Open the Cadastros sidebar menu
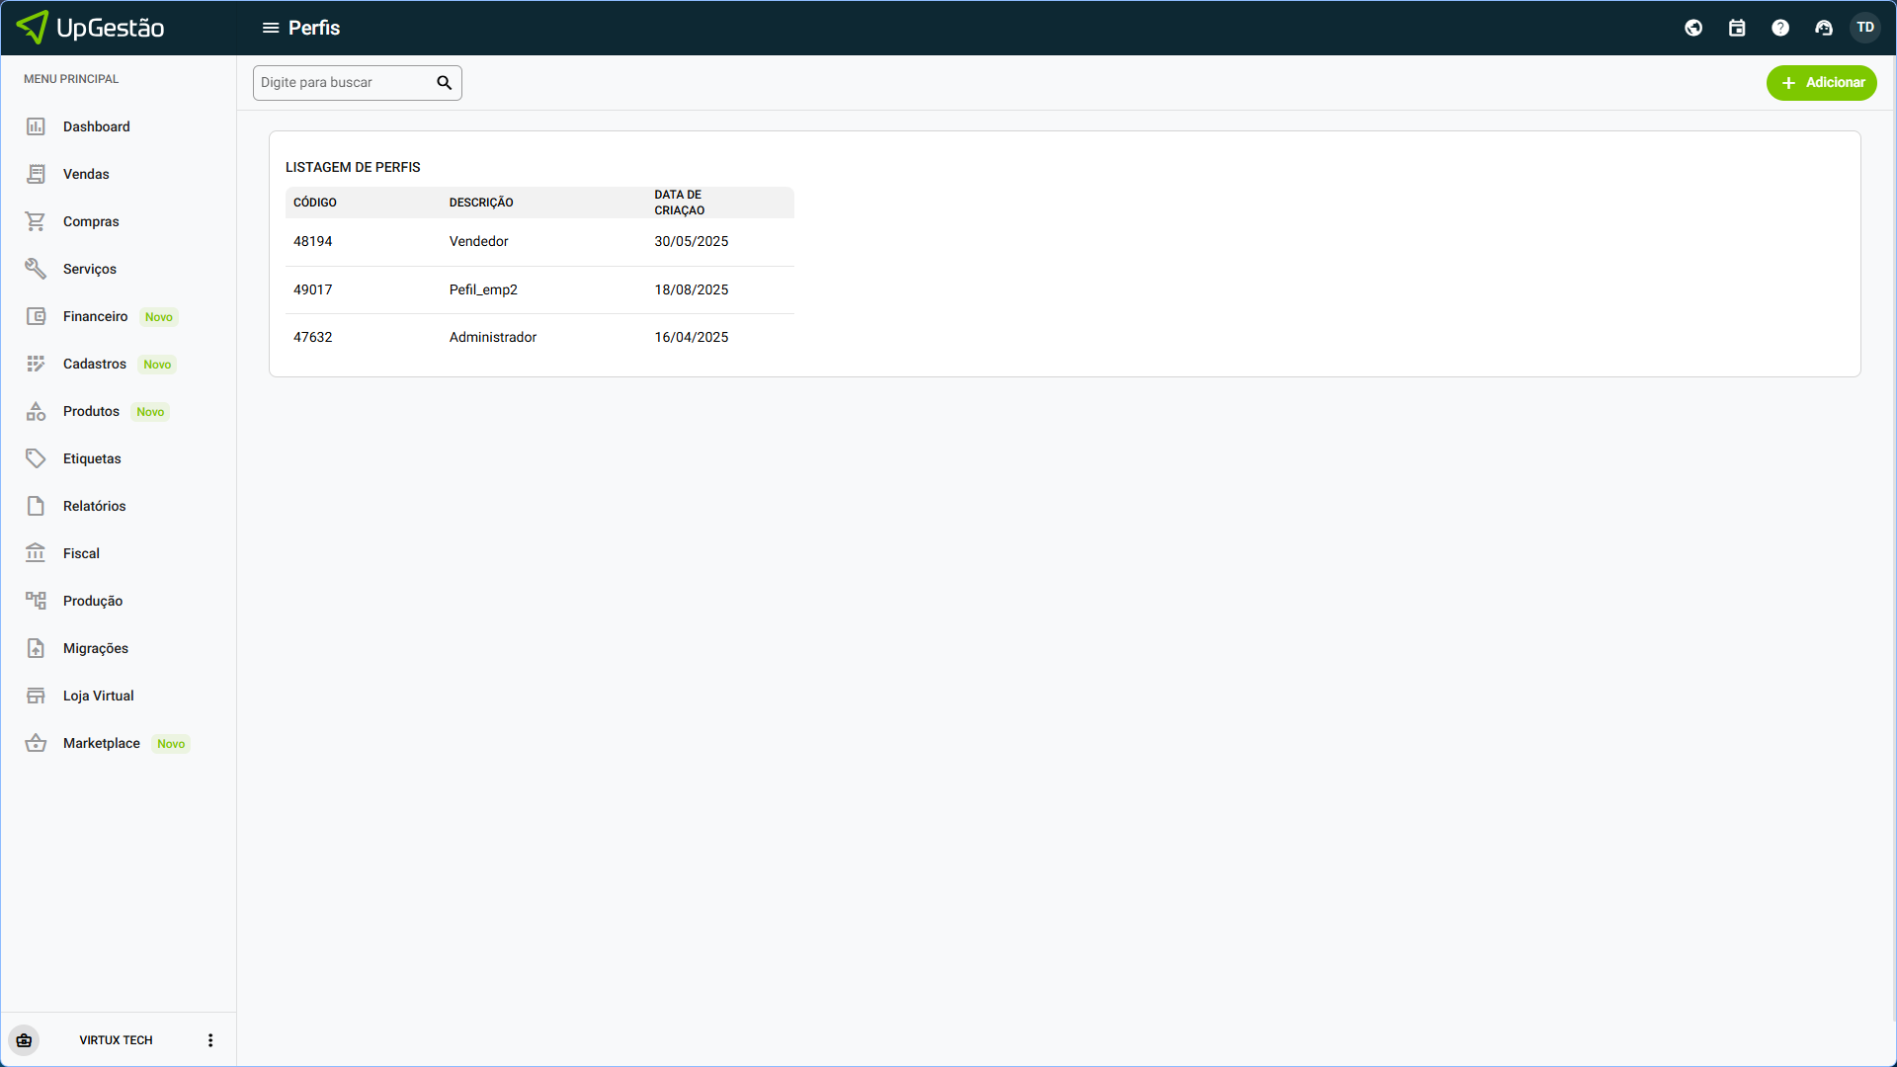This screenshot has height=1067, width=1897. point(94,364)
